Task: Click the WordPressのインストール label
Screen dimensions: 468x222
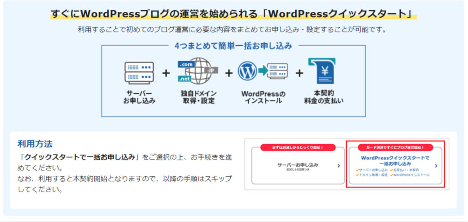Action: (263, 97)
